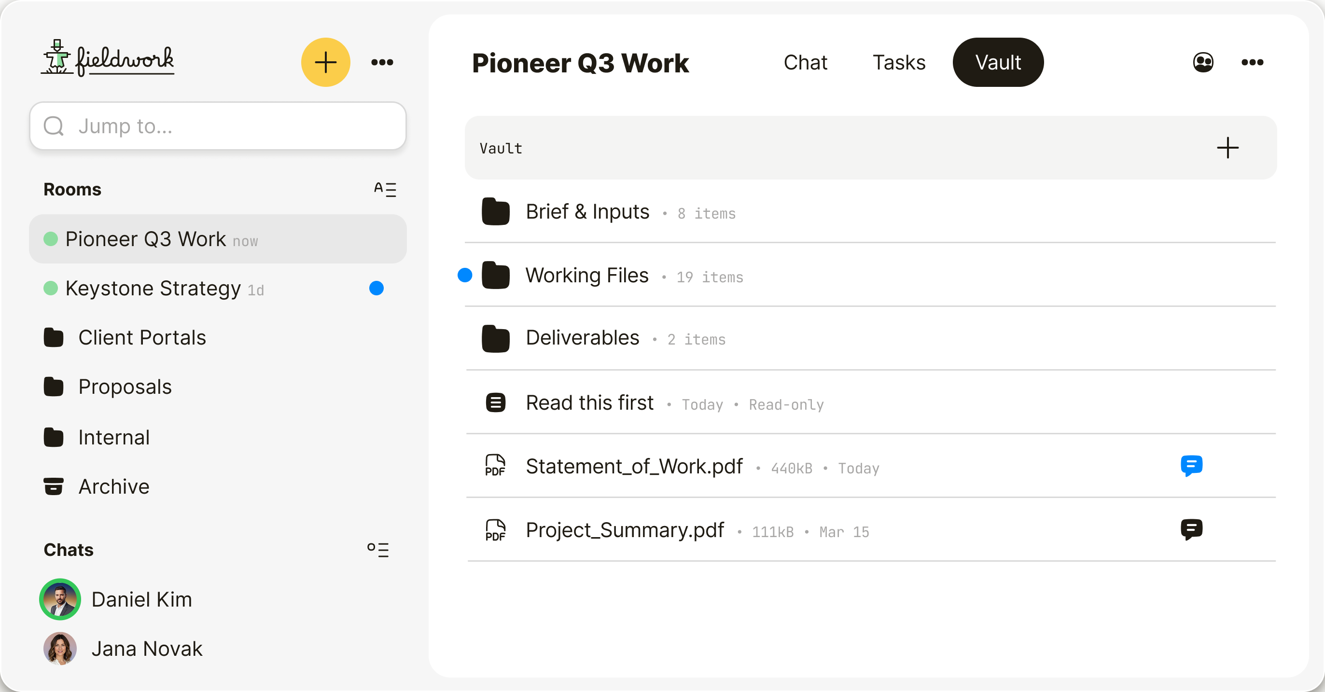Add new item with Vault plus icon
The width and height of the screenshot is (1325, 692).
coord(1227,148)
